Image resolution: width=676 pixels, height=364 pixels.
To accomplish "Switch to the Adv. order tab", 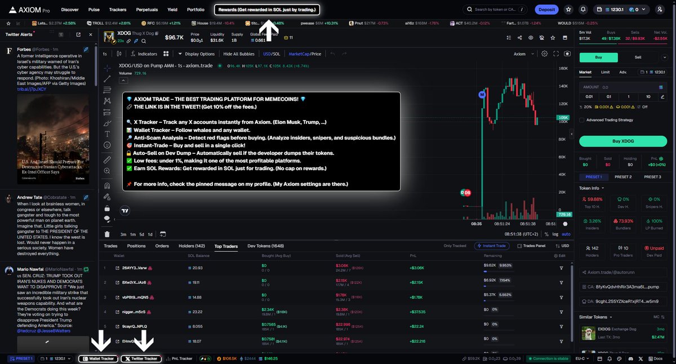I will coord(622,72).
